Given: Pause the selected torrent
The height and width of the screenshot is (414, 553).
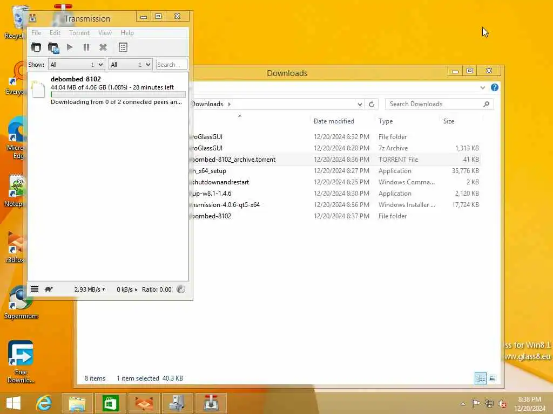Looking at the screenshot, I should (x=86, y=47).
